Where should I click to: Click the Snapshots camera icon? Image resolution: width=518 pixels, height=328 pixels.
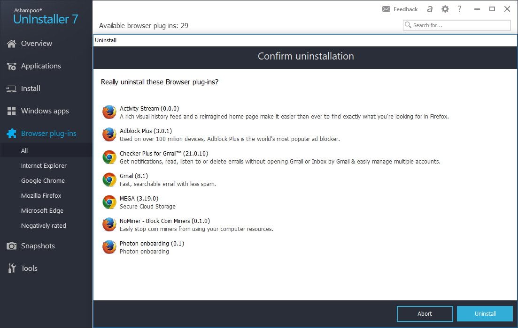coord(12,246)
